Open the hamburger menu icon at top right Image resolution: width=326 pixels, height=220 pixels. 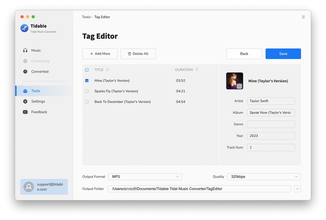point(303,17)
